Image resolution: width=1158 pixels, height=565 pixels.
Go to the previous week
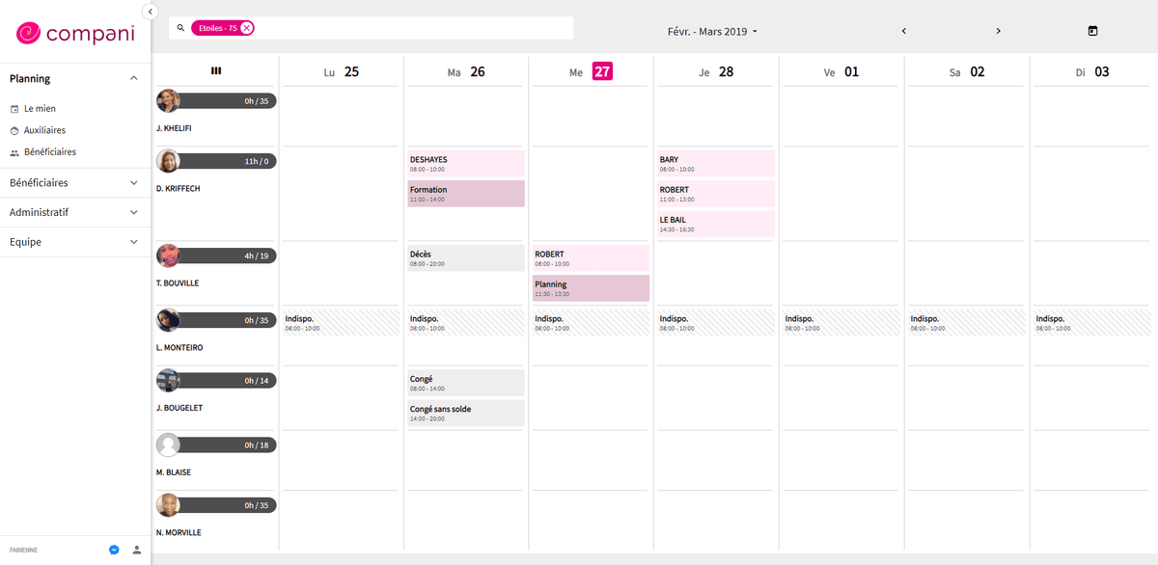(903, 31)
